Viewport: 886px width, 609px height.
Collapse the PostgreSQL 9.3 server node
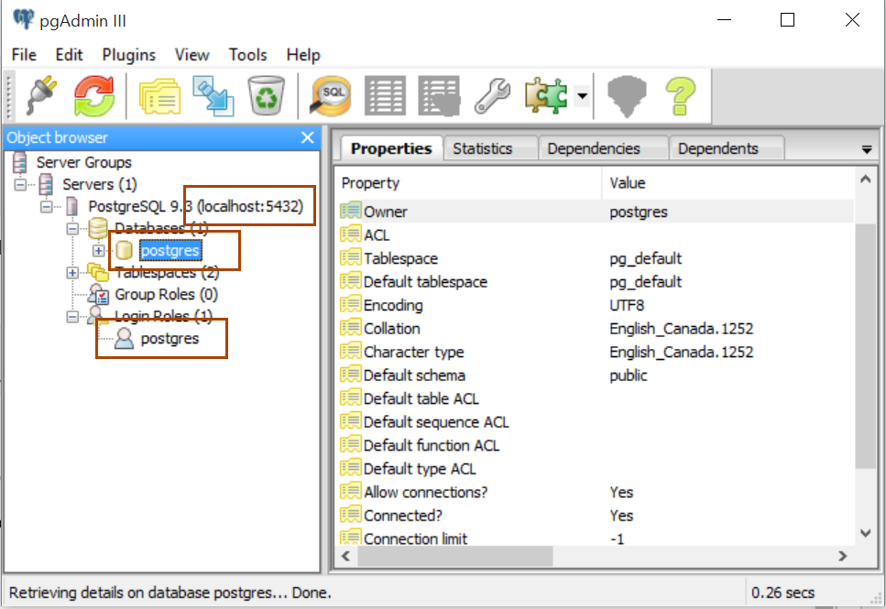pyautogui.click(x=47, y=207)
